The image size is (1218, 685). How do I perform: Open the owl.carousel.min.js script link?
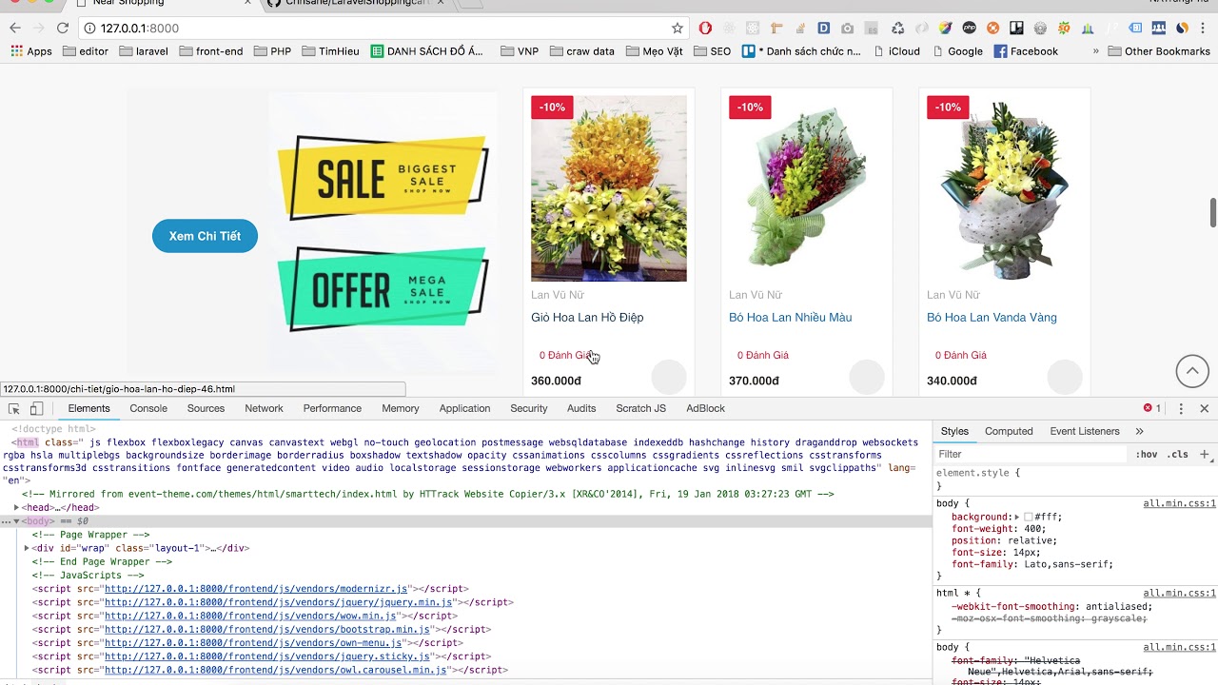[x=276, y=670]
